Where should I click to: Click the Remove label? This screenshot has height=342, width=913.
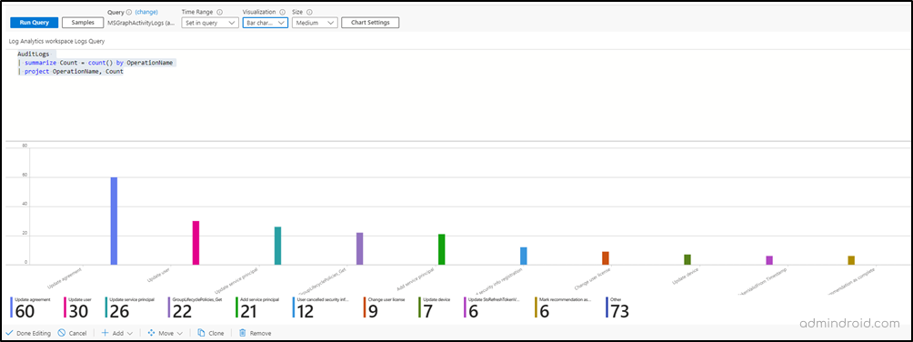point(260,333)
